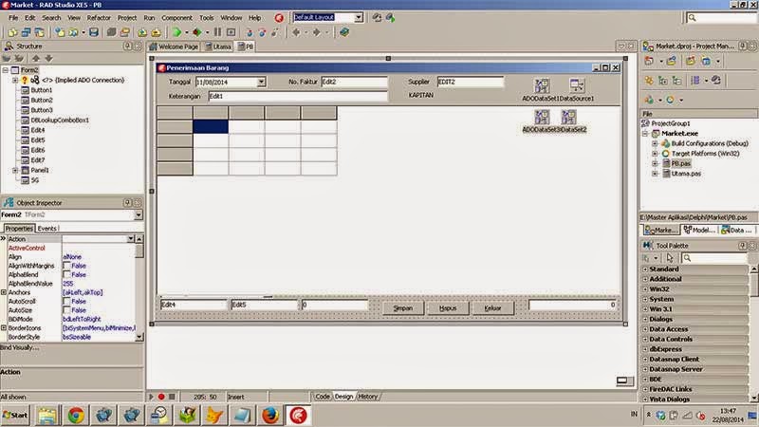
Task: Click the green Run arrow icon
Action: [x=176, y=32]
